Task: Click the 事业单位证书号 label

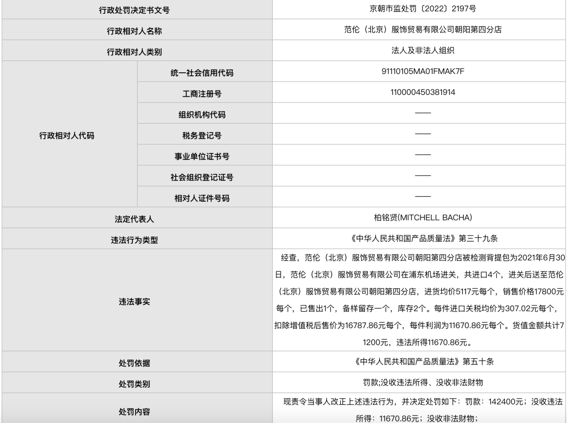Action: tap(202, 157)
